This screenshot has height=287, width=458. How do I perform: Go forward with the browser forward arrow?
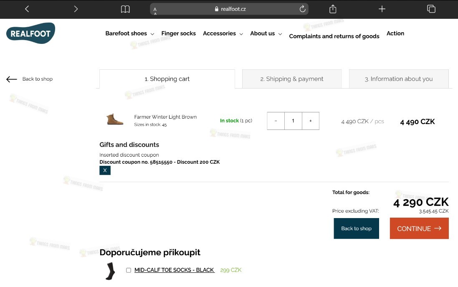tap(76, 9)
